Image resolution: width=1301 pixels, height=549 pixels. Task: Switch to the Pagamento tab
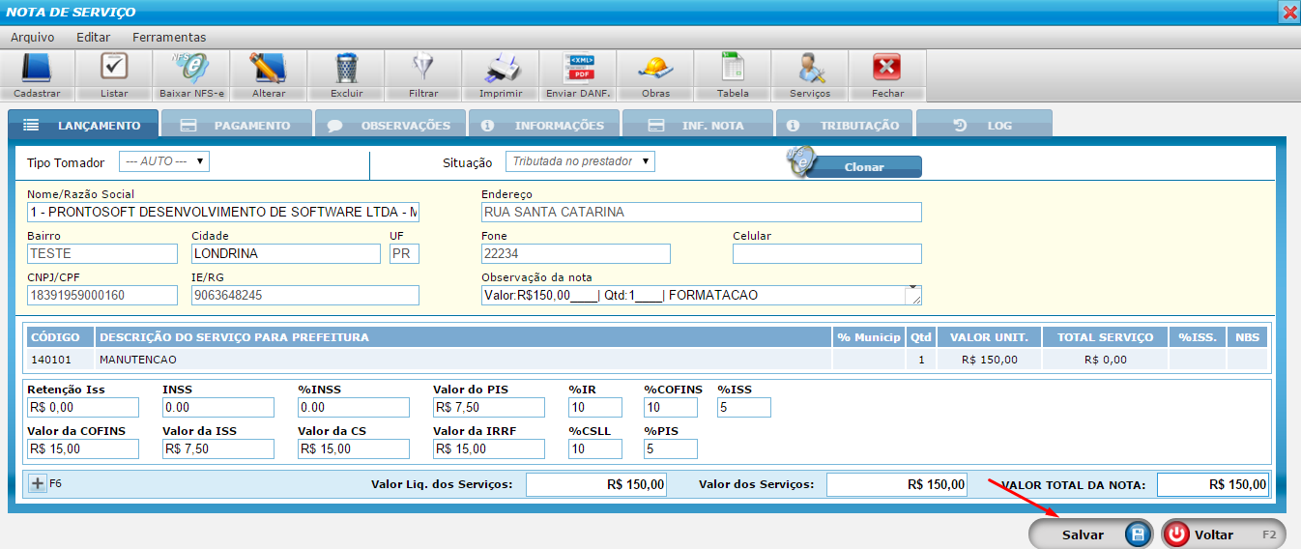237,125
